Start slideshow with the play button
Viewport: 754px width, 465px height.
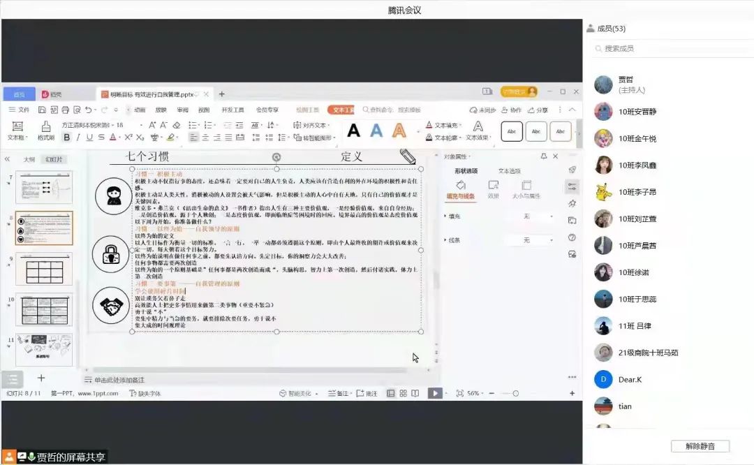point(435,393)
